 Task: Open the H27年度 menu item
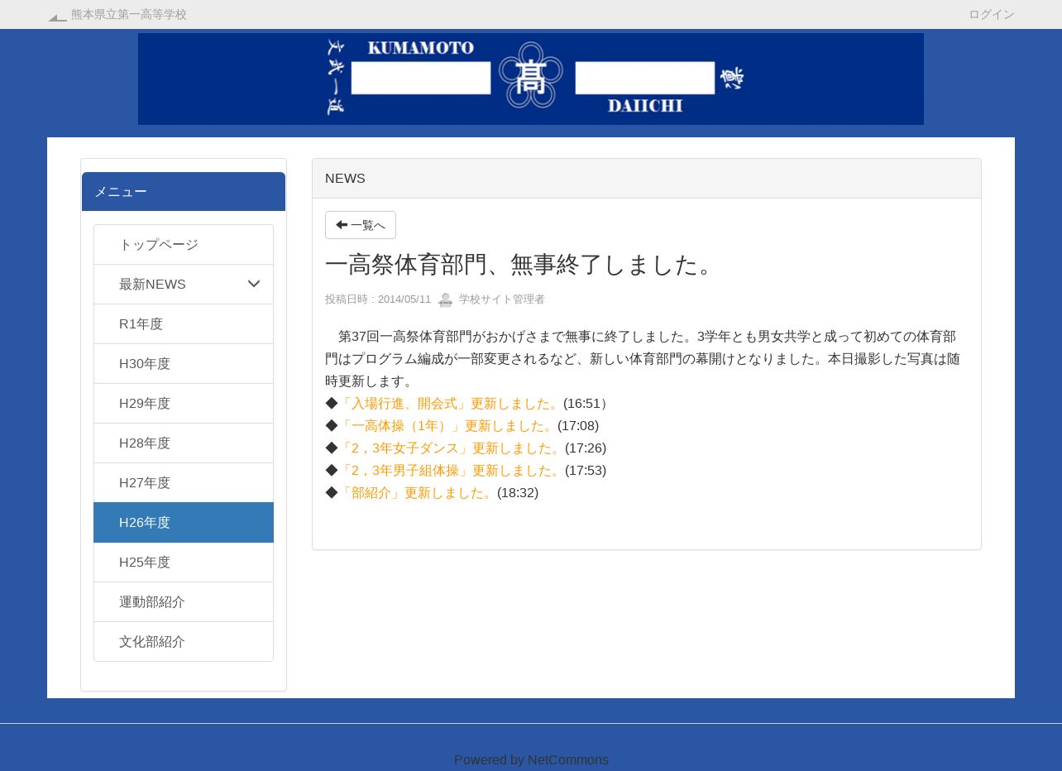coord(184,483)
